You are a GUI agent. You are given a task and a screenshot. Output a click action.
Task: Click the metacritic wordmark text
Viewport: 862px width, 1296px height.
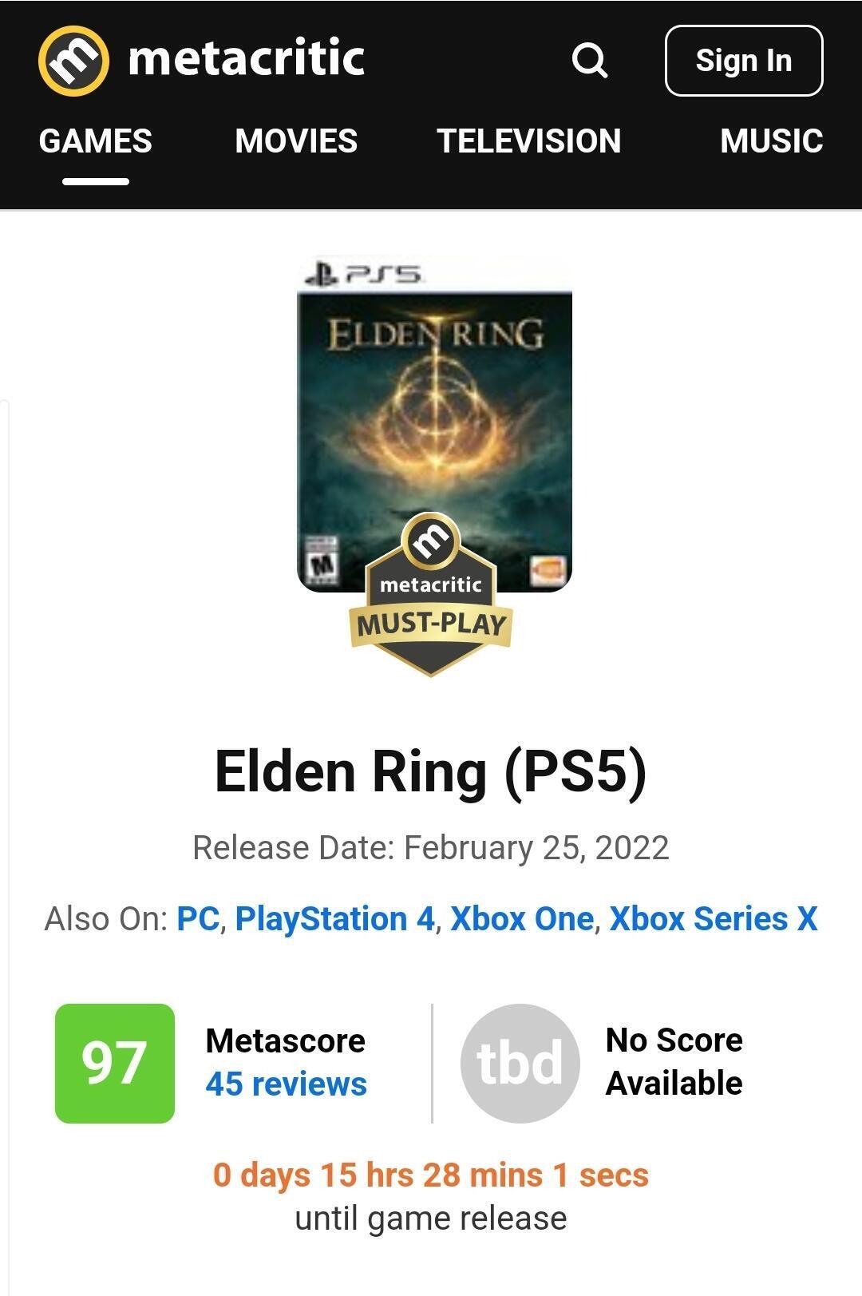pyautogui.click(x=246, y=59)
